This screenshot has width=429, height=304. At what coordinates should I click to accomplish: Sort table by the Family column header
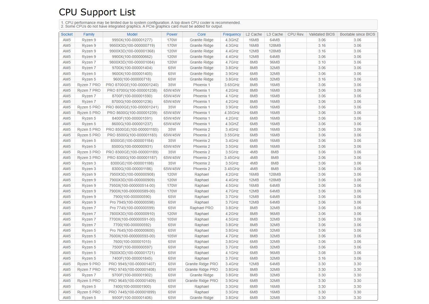point(89,34)
